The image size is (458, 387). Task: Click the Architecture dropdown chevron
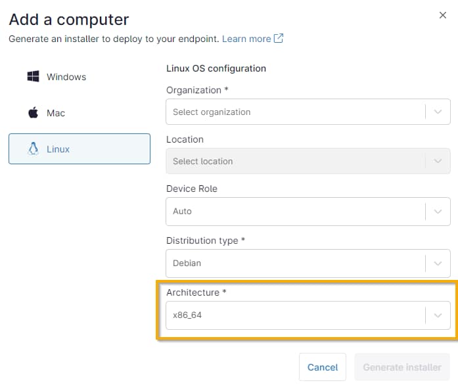tap(438, 315)
